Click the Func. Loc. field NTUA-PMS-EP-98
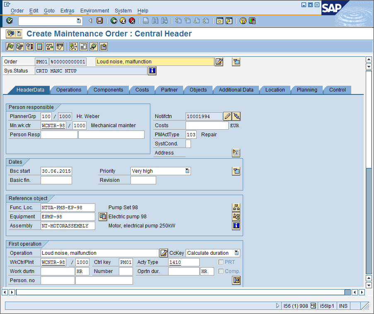Viewport: 374px width, 314px height. click(x=68, y=208)
